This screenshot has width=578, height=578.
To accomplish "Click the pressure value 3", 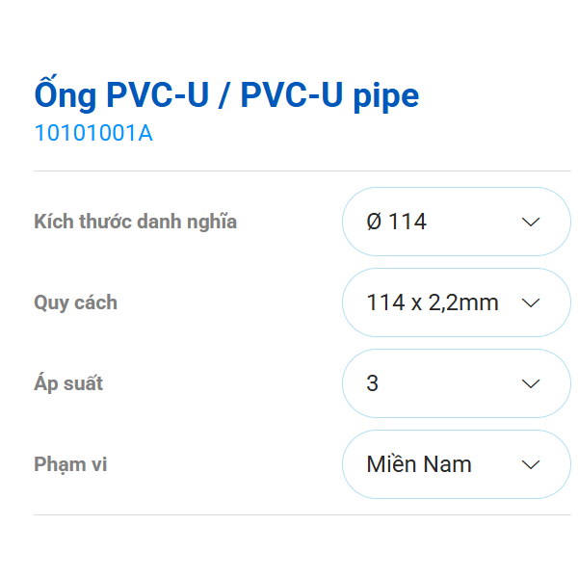I will [373, 384].
